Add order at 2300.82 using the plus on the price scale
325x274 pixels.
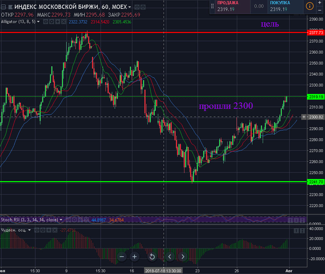[304, 117]
